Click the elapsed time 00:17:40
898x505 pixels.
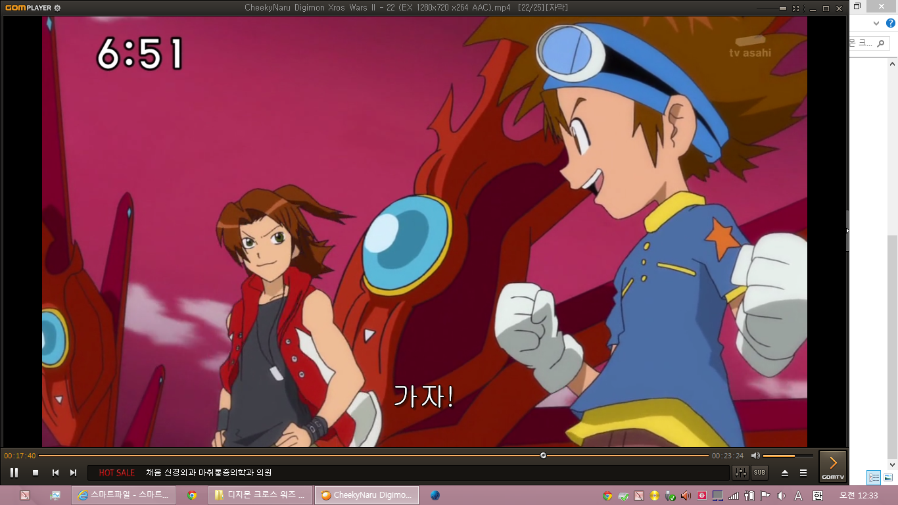(20, 456)
